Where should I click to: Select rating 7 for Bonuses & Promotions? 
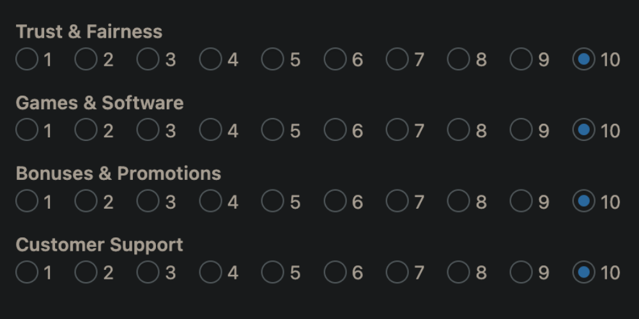(397, 202)
